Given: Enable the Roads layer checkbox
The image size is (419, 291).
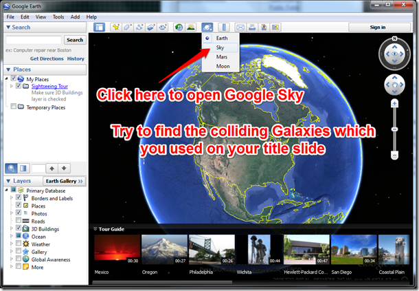Looking at the screenshot, I should [x=19, y=220].
